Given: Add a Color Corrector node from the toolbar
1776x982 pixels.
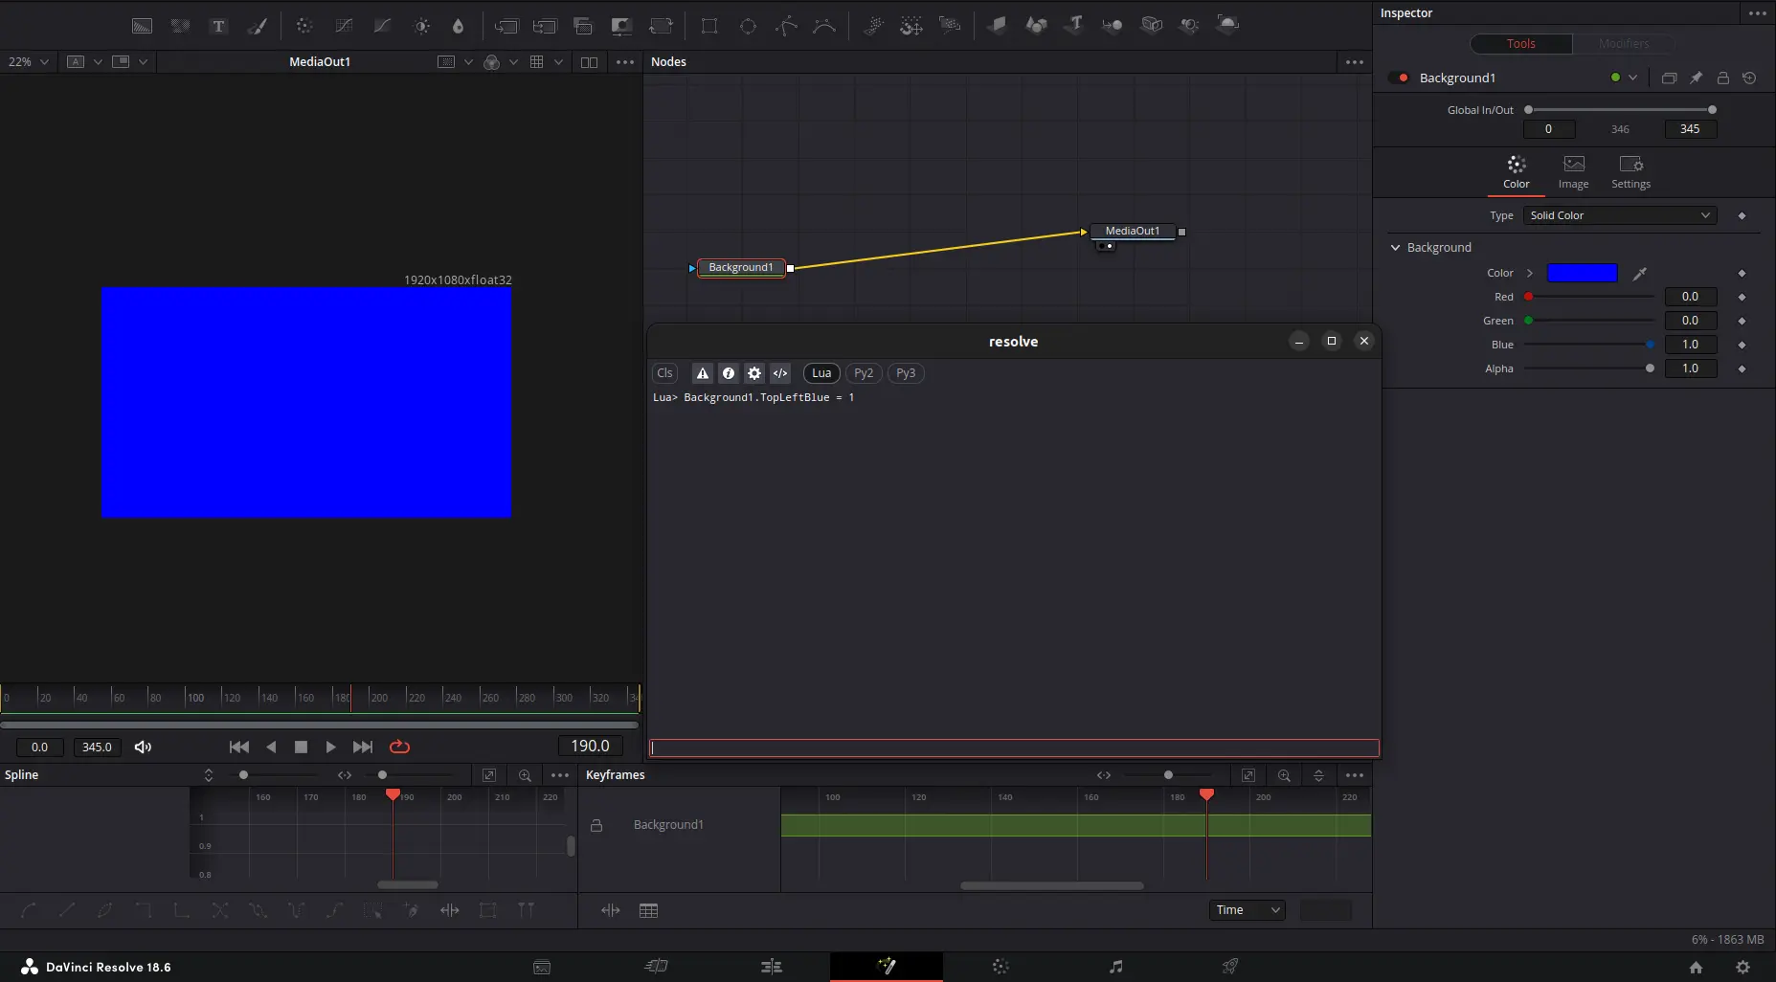Looking at the screenshot, I should (304, 26).
